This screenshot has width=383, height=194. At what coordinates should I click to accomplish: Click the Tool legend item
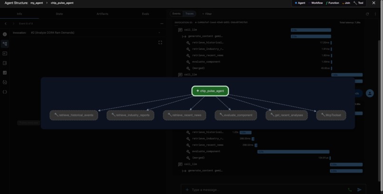point(358,3)
